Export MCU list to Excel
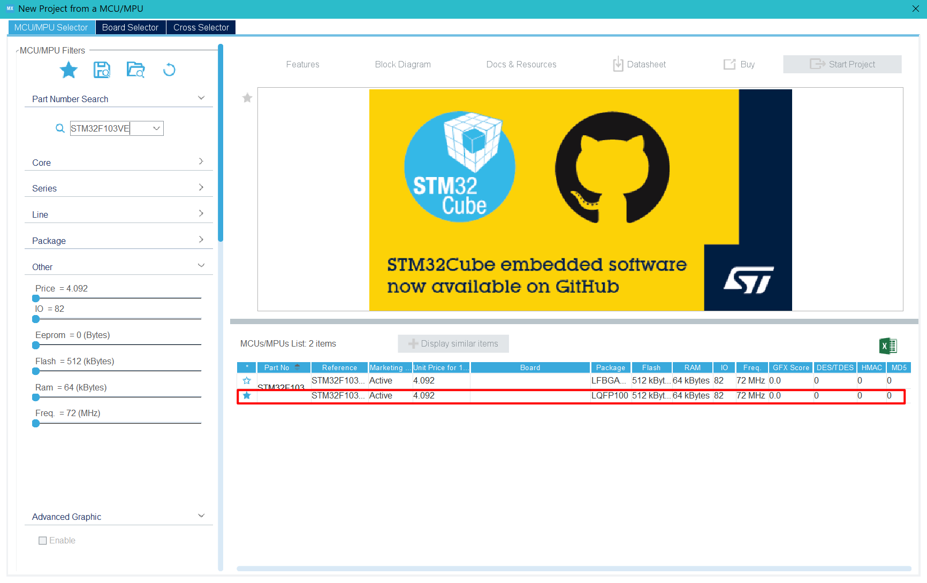Viewport: 927px width, 583px height. (x=888, y=346)
